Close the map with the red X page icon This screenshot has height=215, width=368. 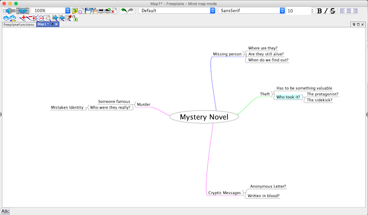pyautogui.click(x=114, y=11)
